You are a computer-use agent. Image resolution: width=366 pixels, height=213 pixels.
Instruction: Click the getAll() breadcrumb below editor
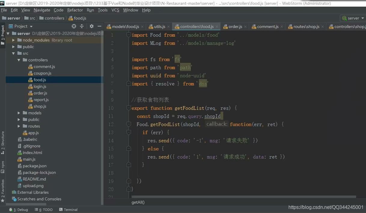(x=138, y=202)
